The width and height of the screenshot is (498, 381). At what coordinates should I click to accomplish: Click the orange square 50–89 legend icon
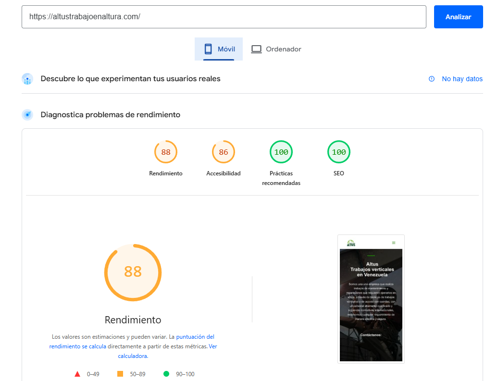[x=120, y=374]
